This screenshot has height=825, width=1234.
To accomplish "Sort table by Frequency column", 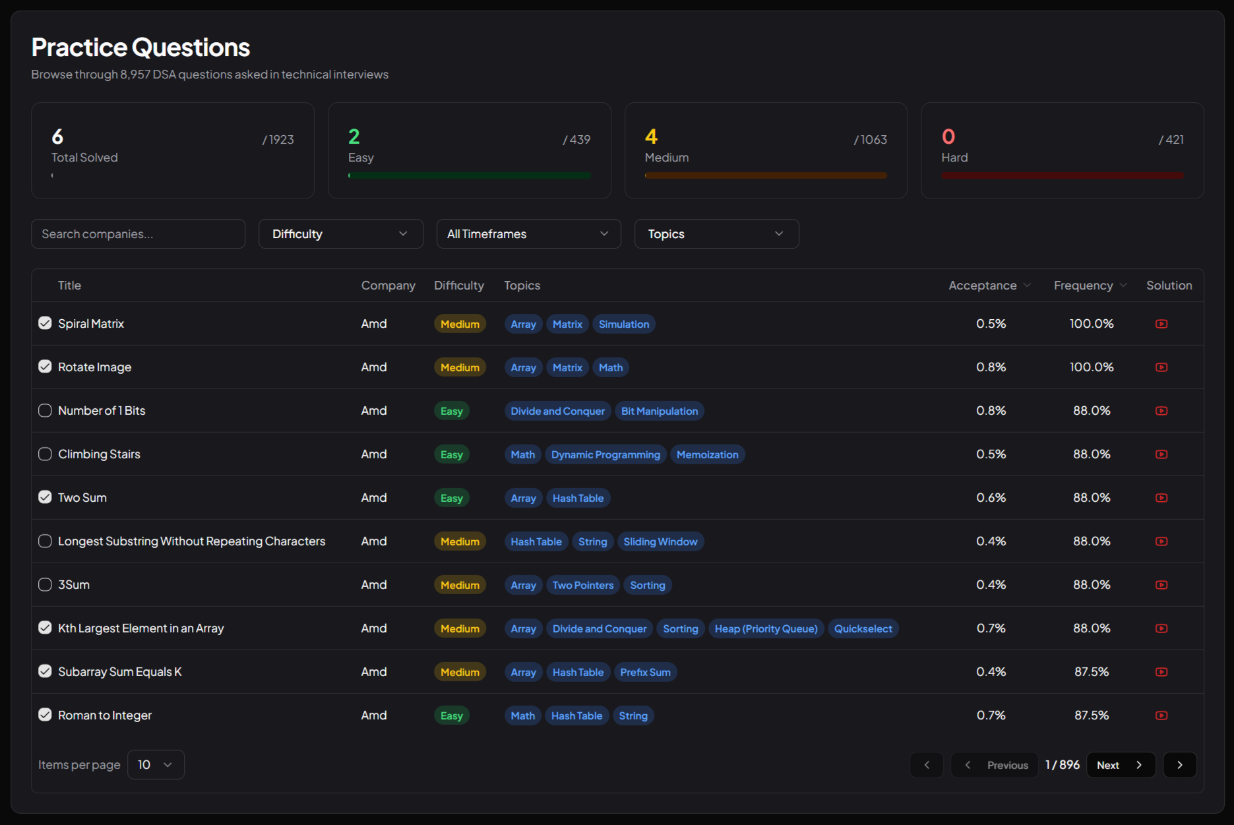I will pyautogui.click(x=1090, y=286).
